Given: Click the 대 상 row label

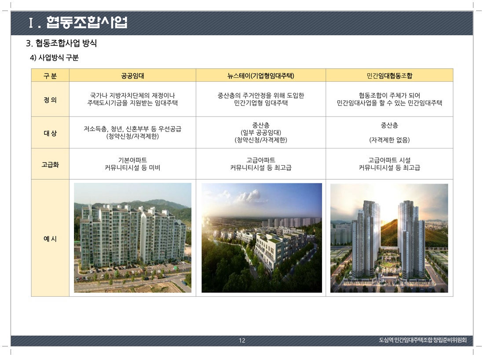Looking at the screenshot, I should tap(50, 133).
